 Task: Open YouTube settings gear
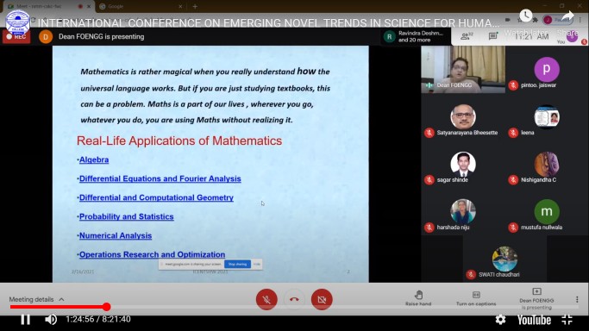click(x=500, y=320)
